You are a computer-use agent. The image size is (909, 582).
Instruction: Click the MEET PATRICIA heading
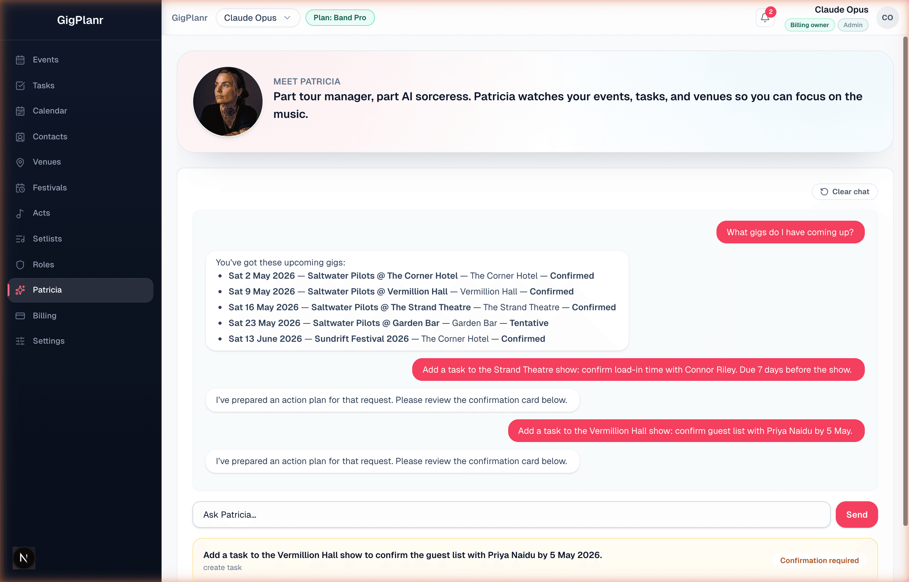click(307, 82)
